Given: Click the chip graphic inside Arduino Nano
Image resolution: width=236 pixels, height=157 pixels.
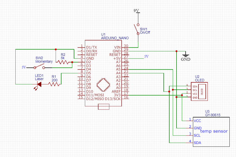Looking at the screenshot, I should point(103,85).
